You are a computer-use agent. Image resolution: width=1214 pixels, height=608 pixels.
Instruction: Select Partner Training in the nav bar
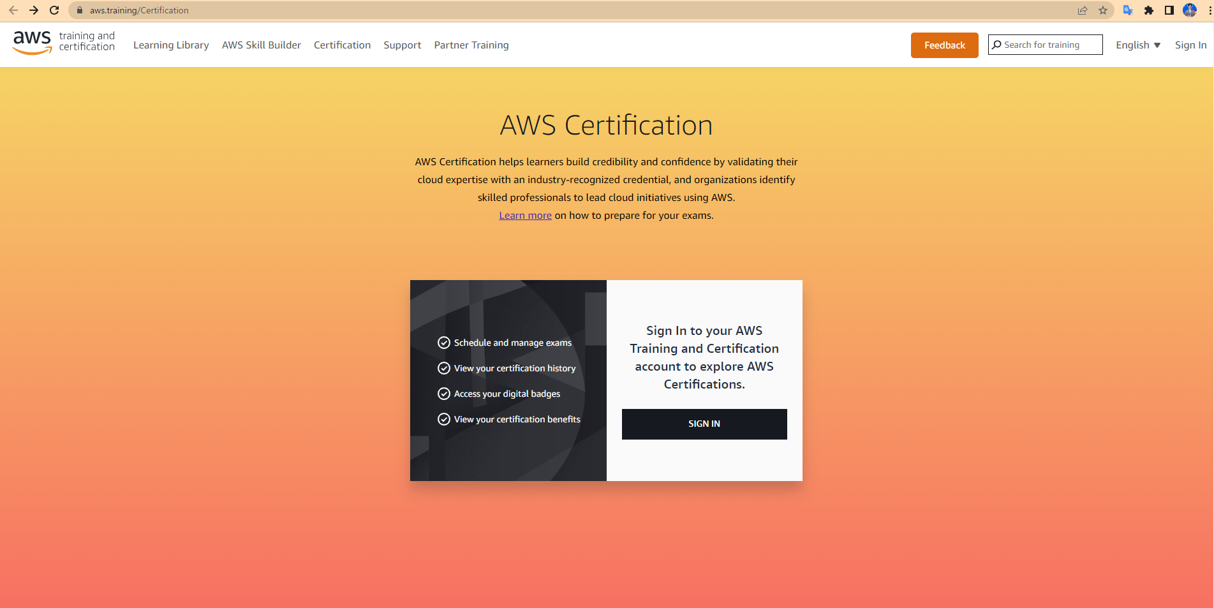pos(471,45)
